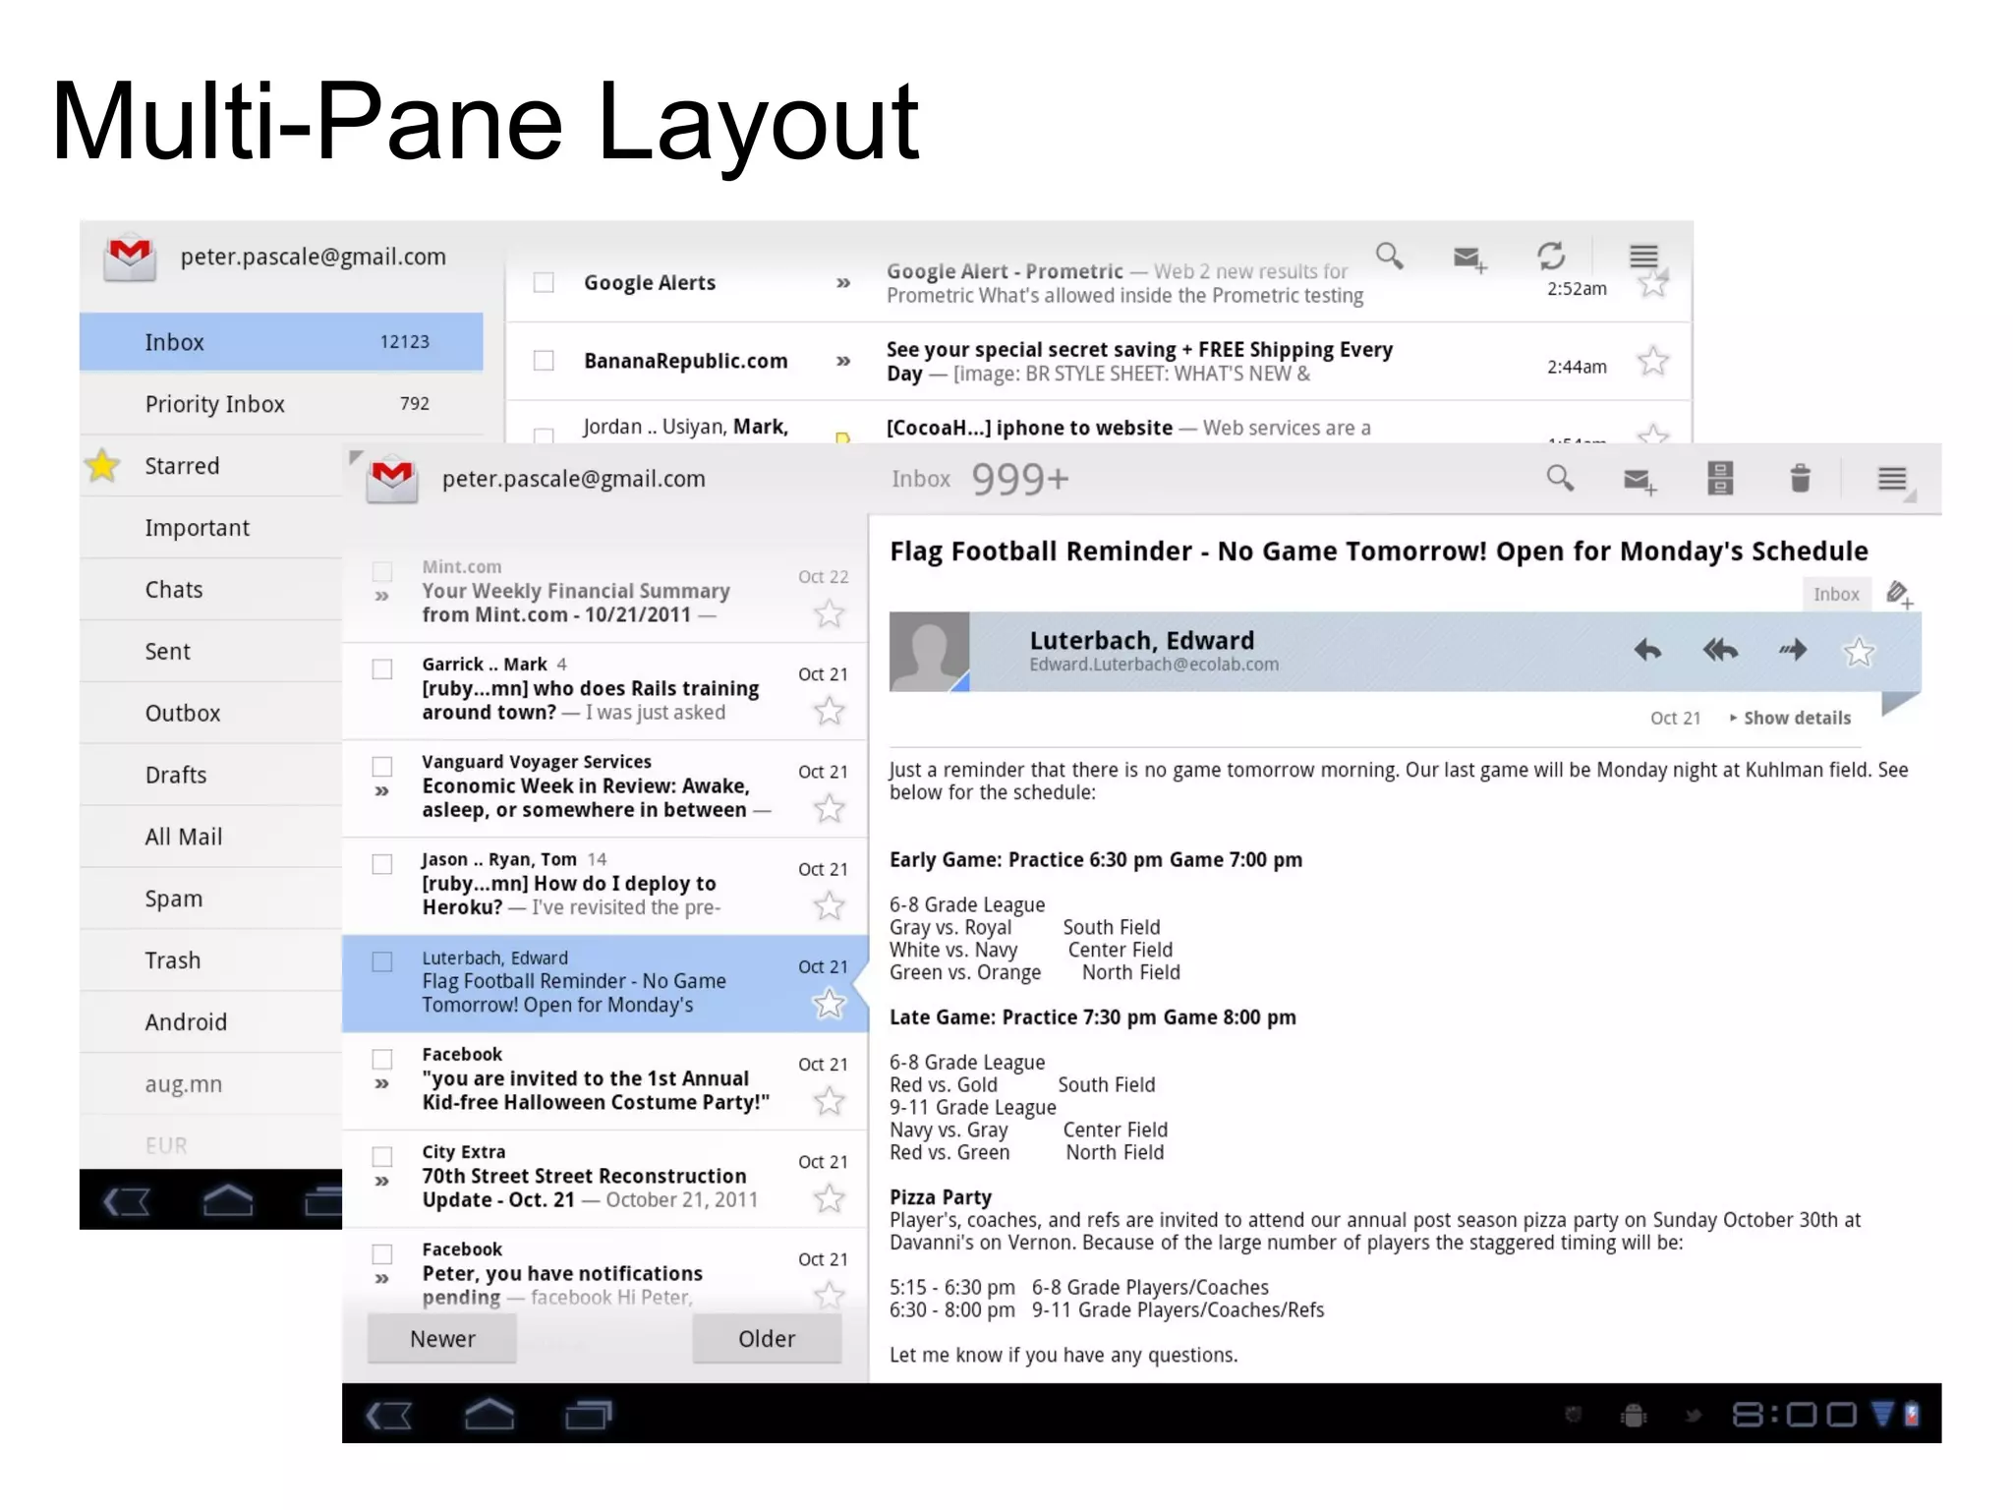Open menu icon in back Gmail window
This screenshot has height=1510, width=2013.
coord(1643,257)
